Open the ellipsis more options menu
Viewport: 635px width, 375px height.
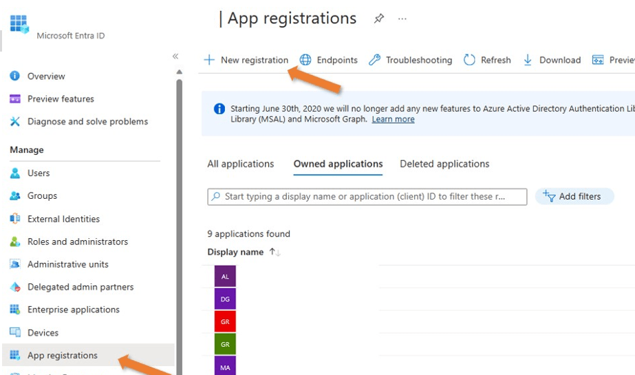click(402, 19)
